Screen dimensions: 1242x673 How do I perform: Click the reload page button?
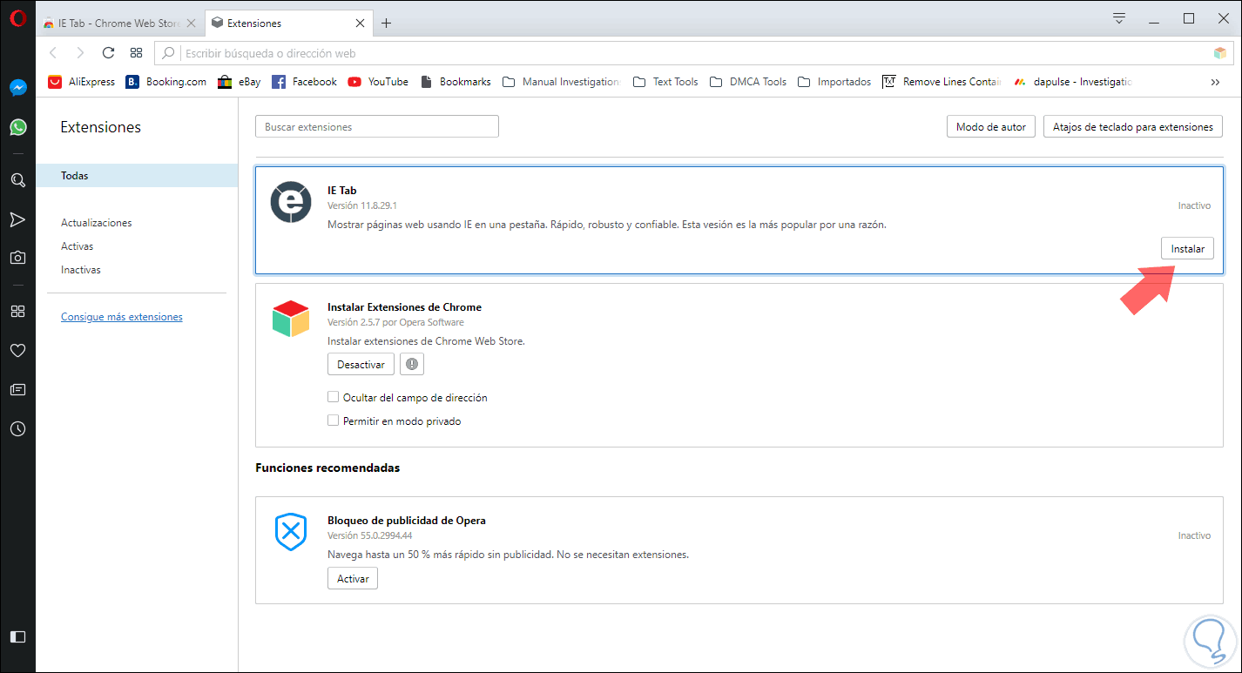[x=108, y=53]
